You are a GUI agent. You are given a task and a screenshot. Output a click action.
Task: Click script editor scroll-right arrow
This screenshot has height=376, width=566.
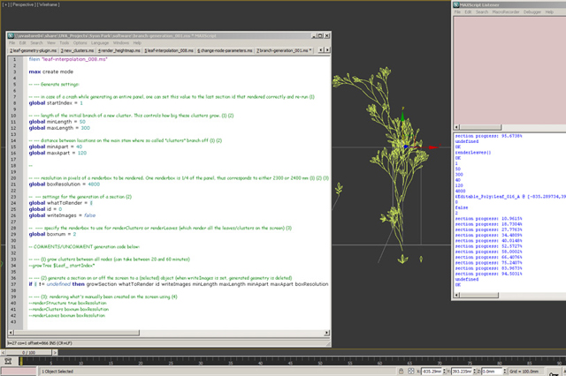pos(327,333)
